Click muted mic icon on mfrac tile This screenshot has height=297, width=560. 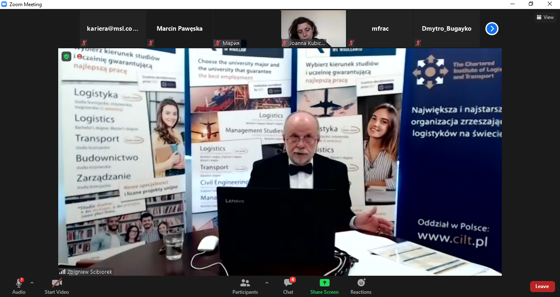pyautogui.click(x=351, y=43)
